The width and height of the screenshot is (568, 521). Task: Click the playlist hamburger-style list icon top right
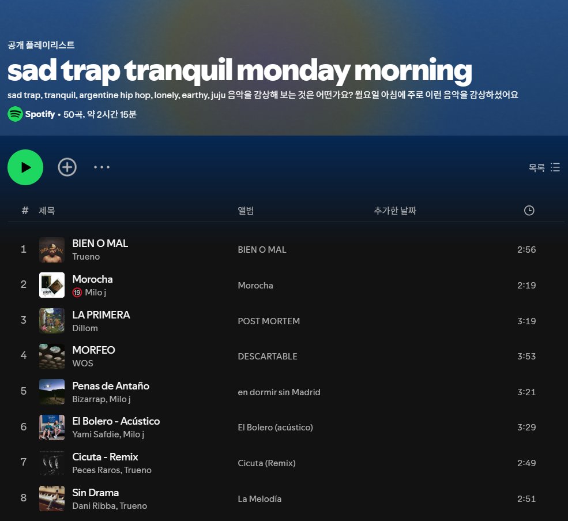tap(555, 167)
